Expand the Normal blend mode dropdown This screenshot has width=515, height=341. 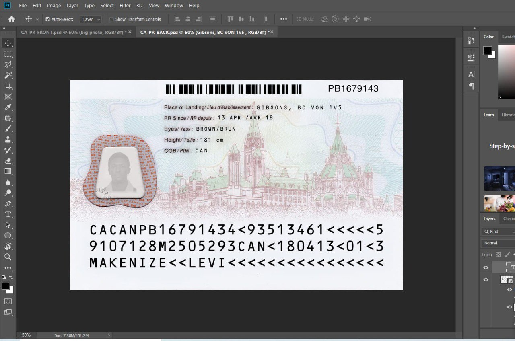click(498, 243)
